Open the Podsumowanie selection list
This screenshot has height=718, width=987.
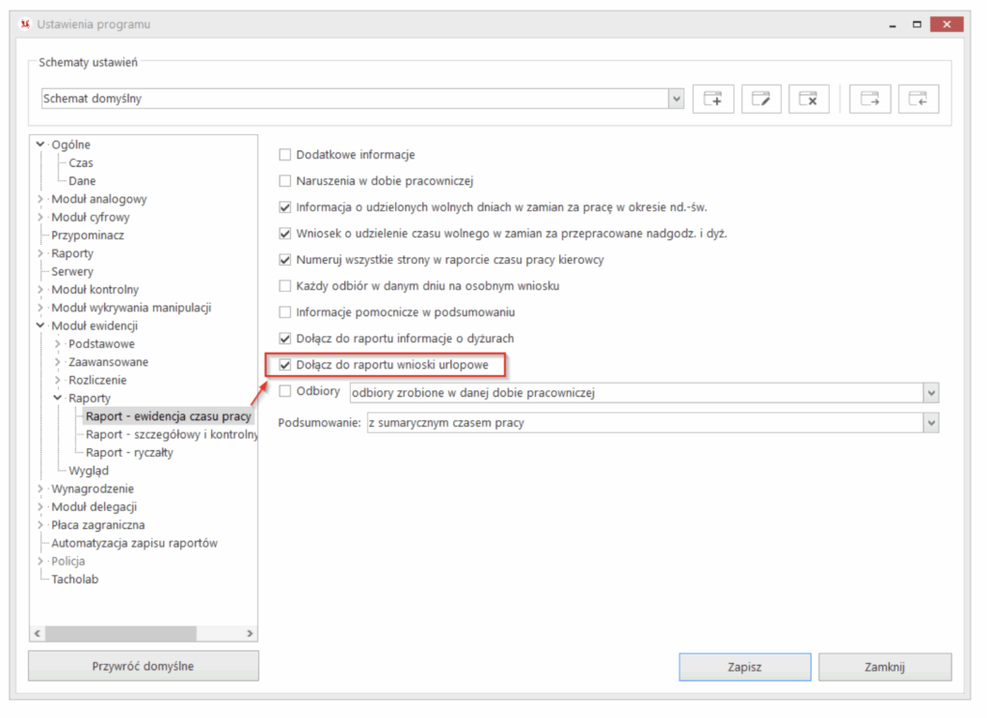point(930,422)
